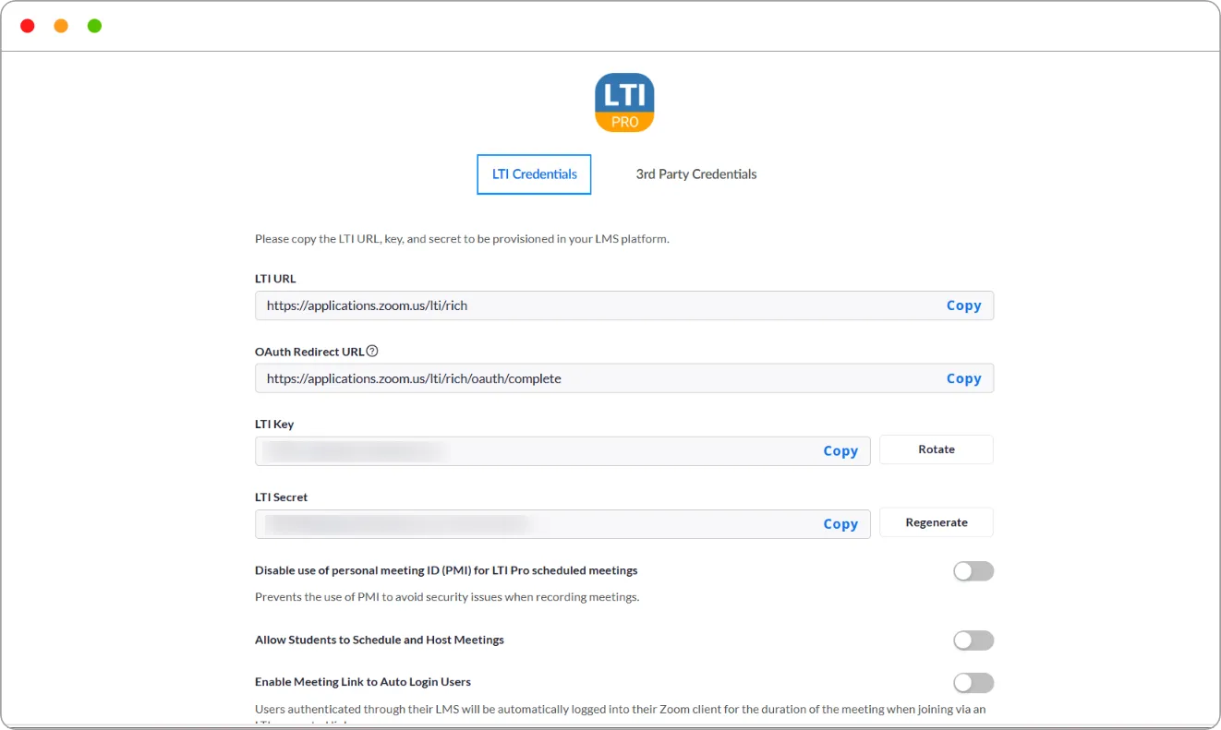The image size is (1221, 730).
Task: Click the blurred LTI Secret field
Action: click(562, 524)
